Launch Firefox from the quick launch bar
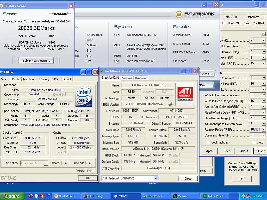This screenshot has width=267, height=200. click(30, 196)
